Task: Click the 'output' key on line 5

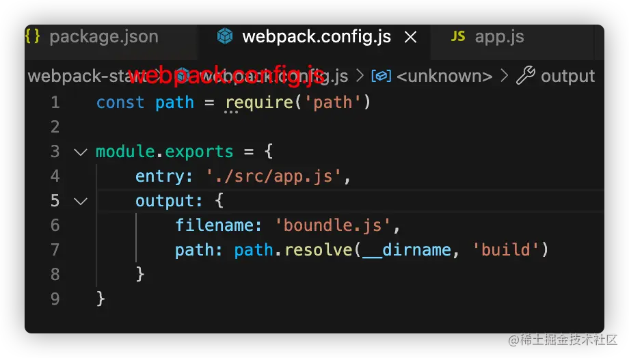Action: tap(164, 201)
